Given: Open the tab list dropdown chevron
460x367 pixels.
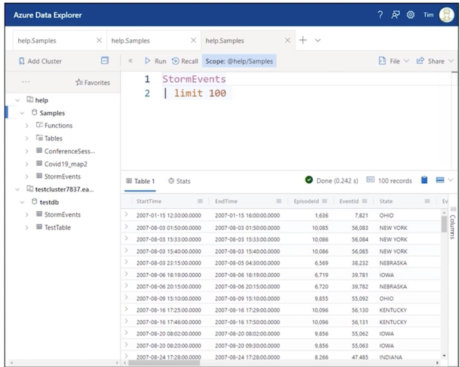Looking at the screenshot, I should 318,40.
